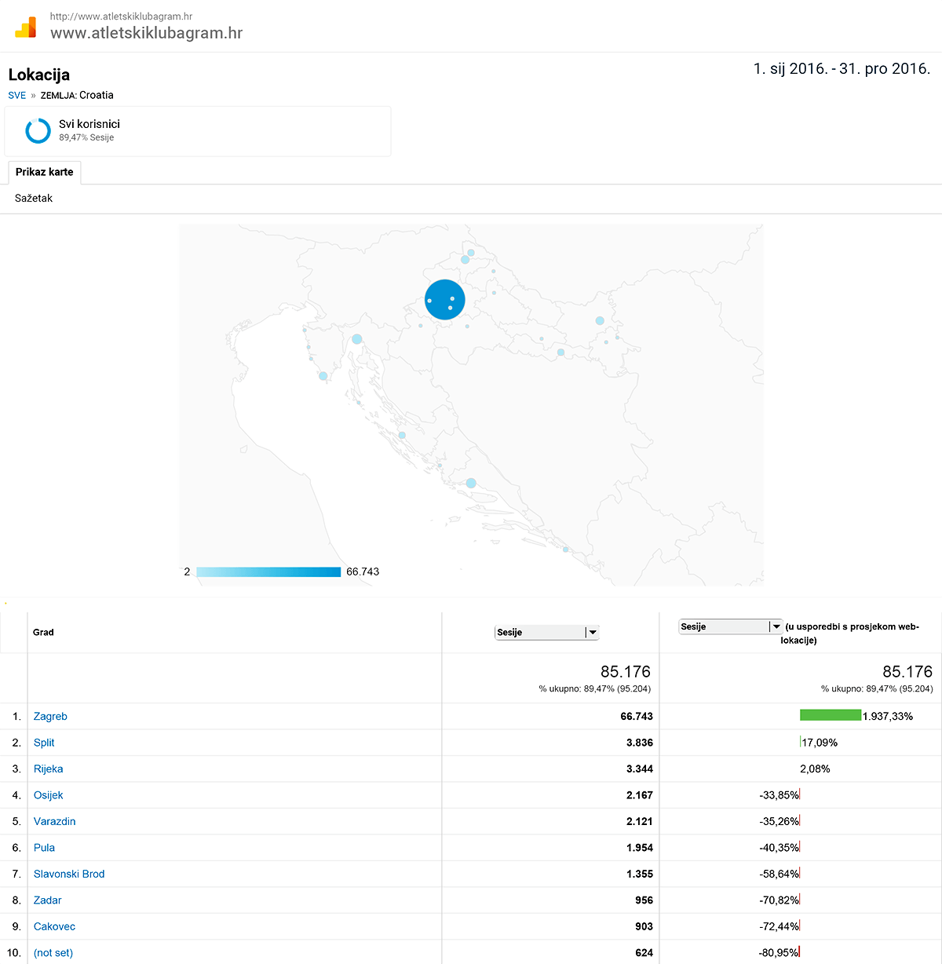This screenshot has width=942, height=964.
Task: Click the large Zagreb bubble on map
Action: pos(445,299)
